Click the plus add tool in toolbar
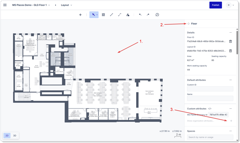The image size is (240, 143). (x=80, y=15)
